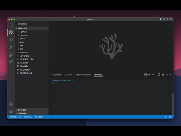Switch to the Problems tab

click(x=56, y=75)
